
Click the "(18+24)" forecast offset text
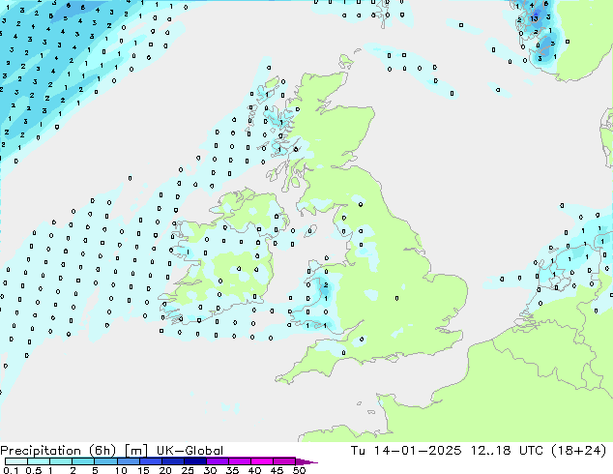click(x=579, y=451)
